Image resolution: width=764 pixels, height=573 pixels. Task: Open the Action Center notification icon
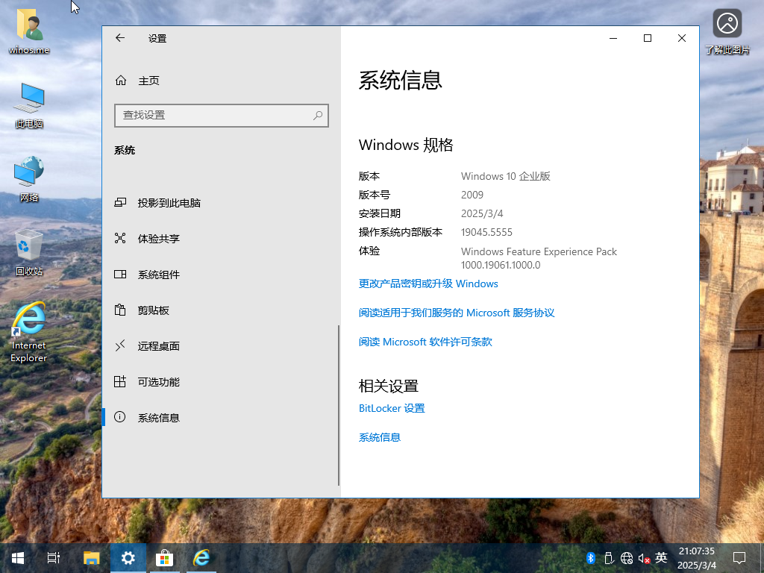pos(739,558)
